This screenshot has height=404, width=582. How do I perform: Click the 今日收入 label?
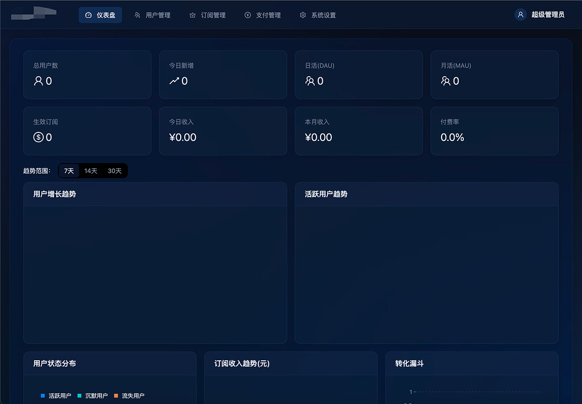[x=181, y=122]
